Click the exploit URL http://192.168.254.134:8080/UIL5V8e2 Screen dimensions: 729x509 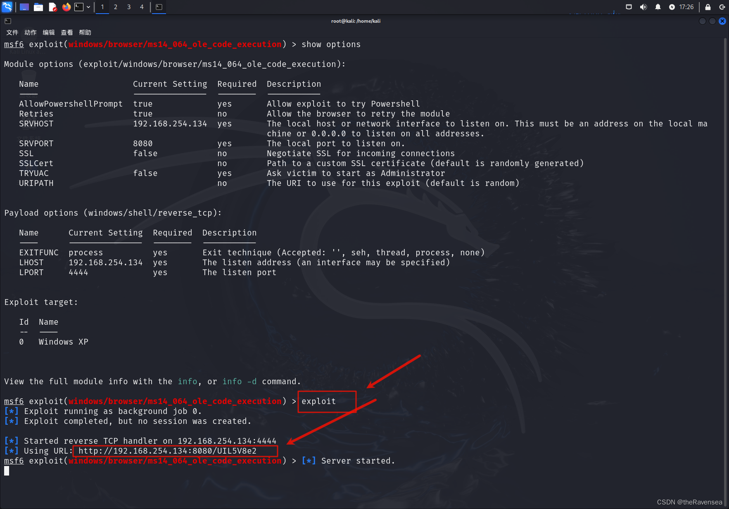(x=167, y=451)
